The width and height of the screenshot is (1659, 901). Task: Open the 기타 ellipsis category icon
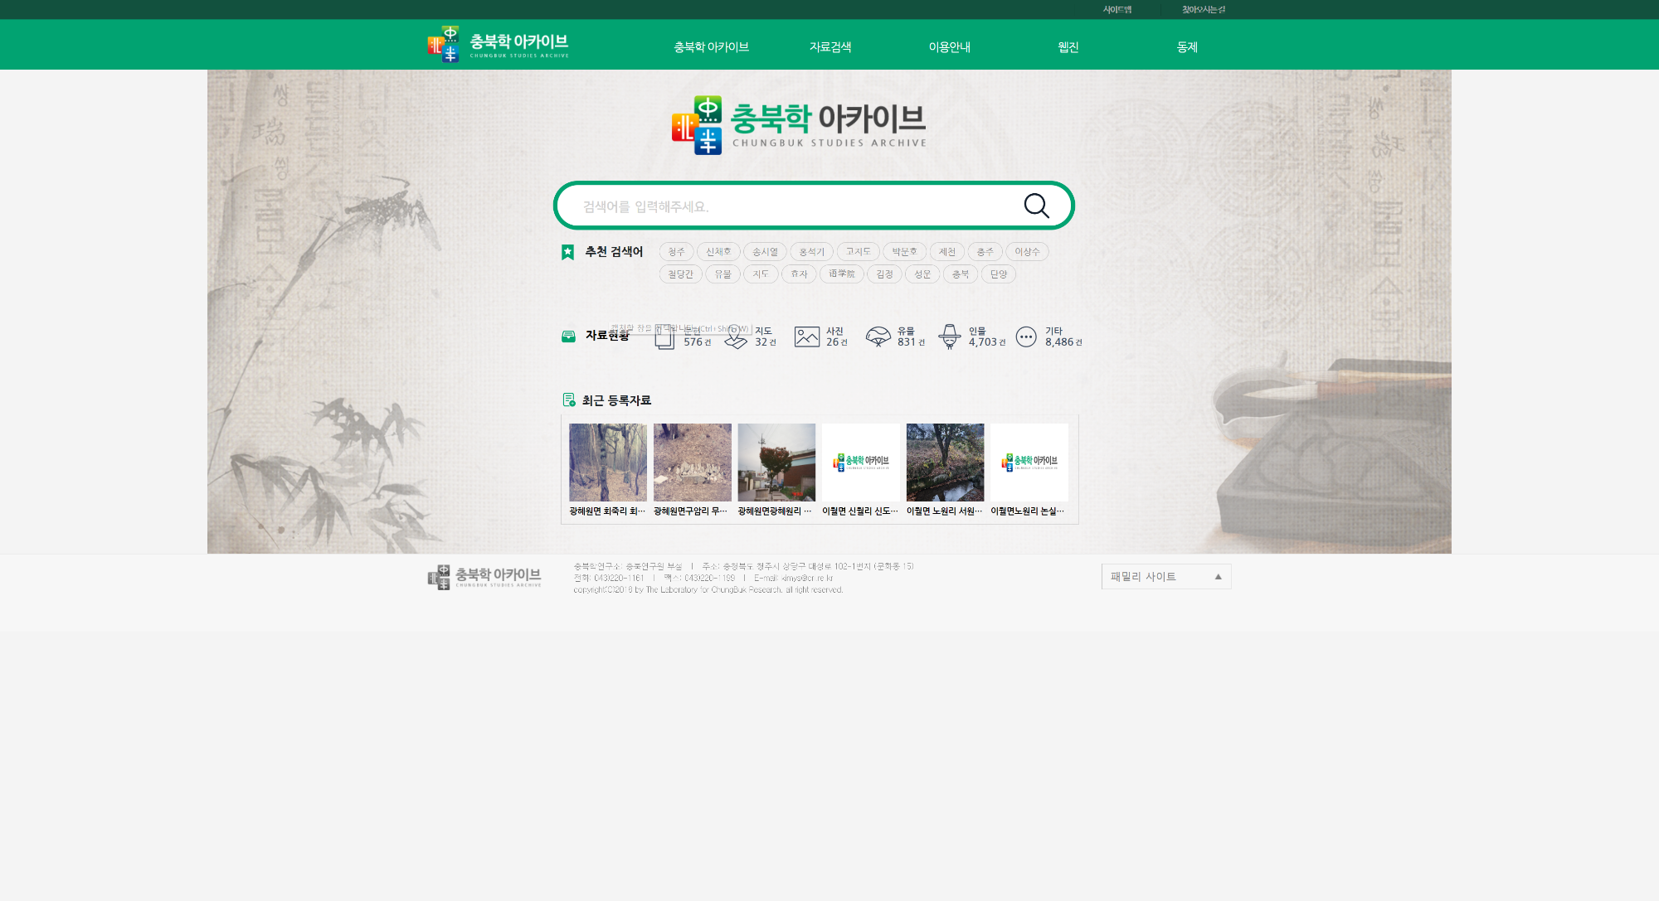pos(1026,337)
